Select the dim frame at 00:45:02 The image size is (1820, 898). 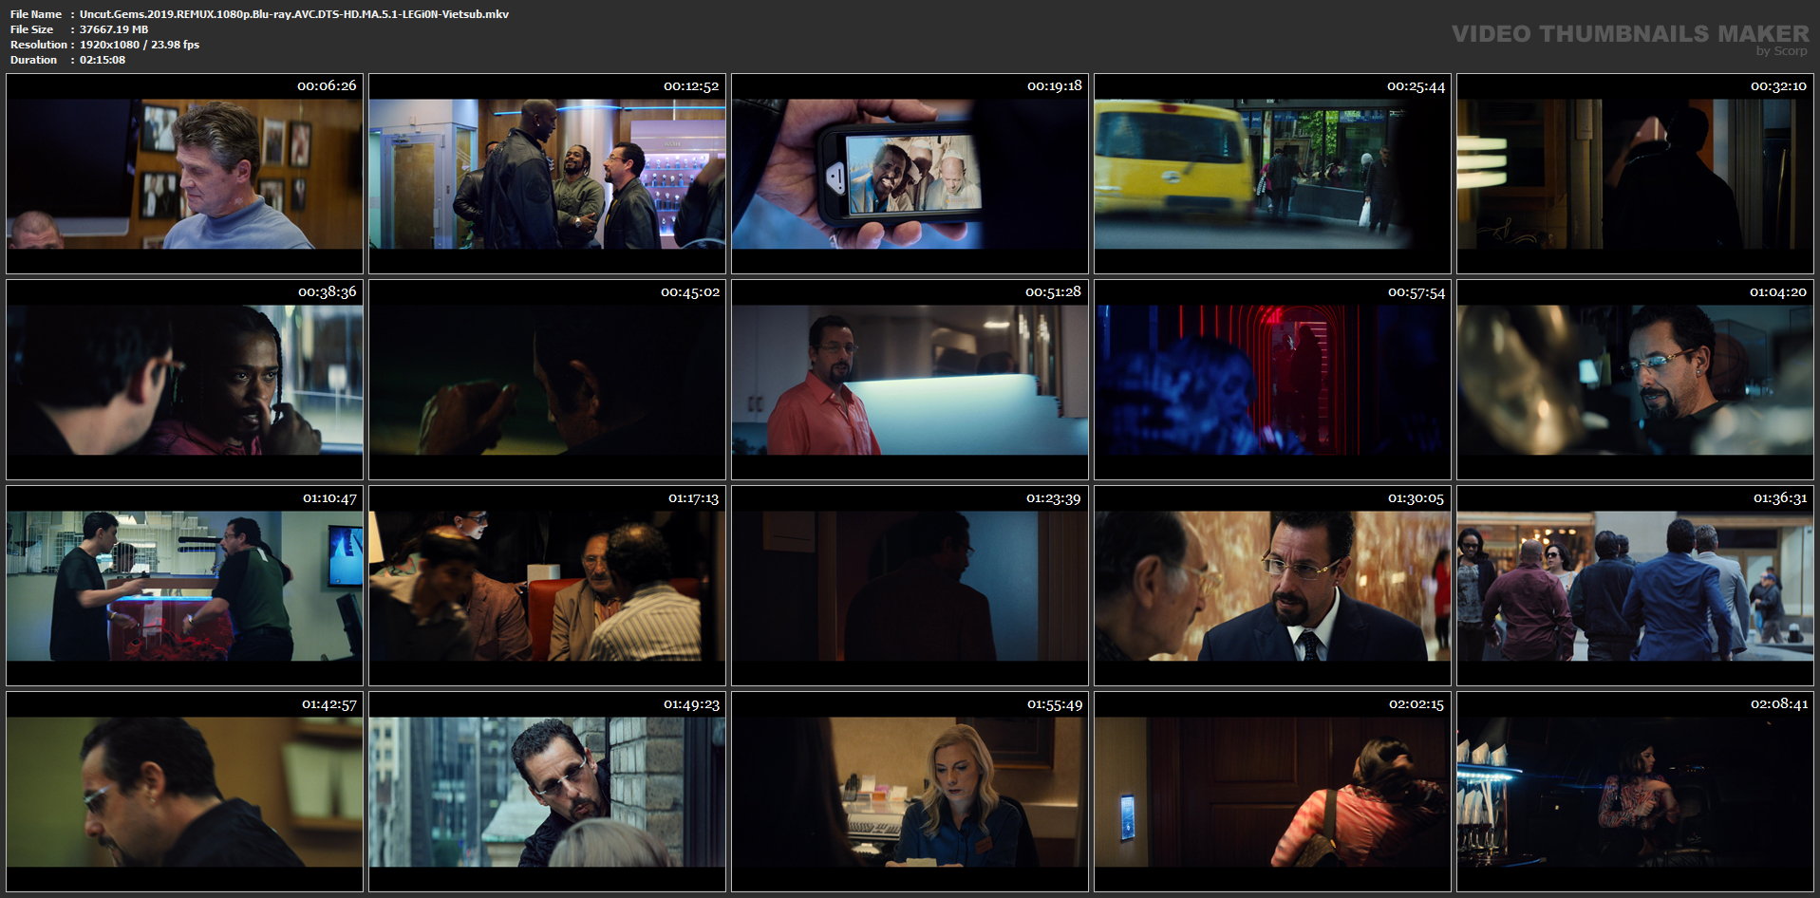[x=547, y=380]
